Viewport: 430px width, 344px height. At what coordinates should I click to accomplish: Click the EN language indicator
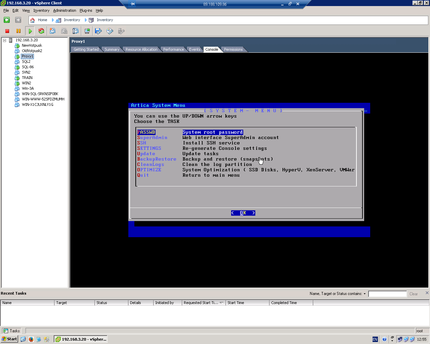[375, 339]
